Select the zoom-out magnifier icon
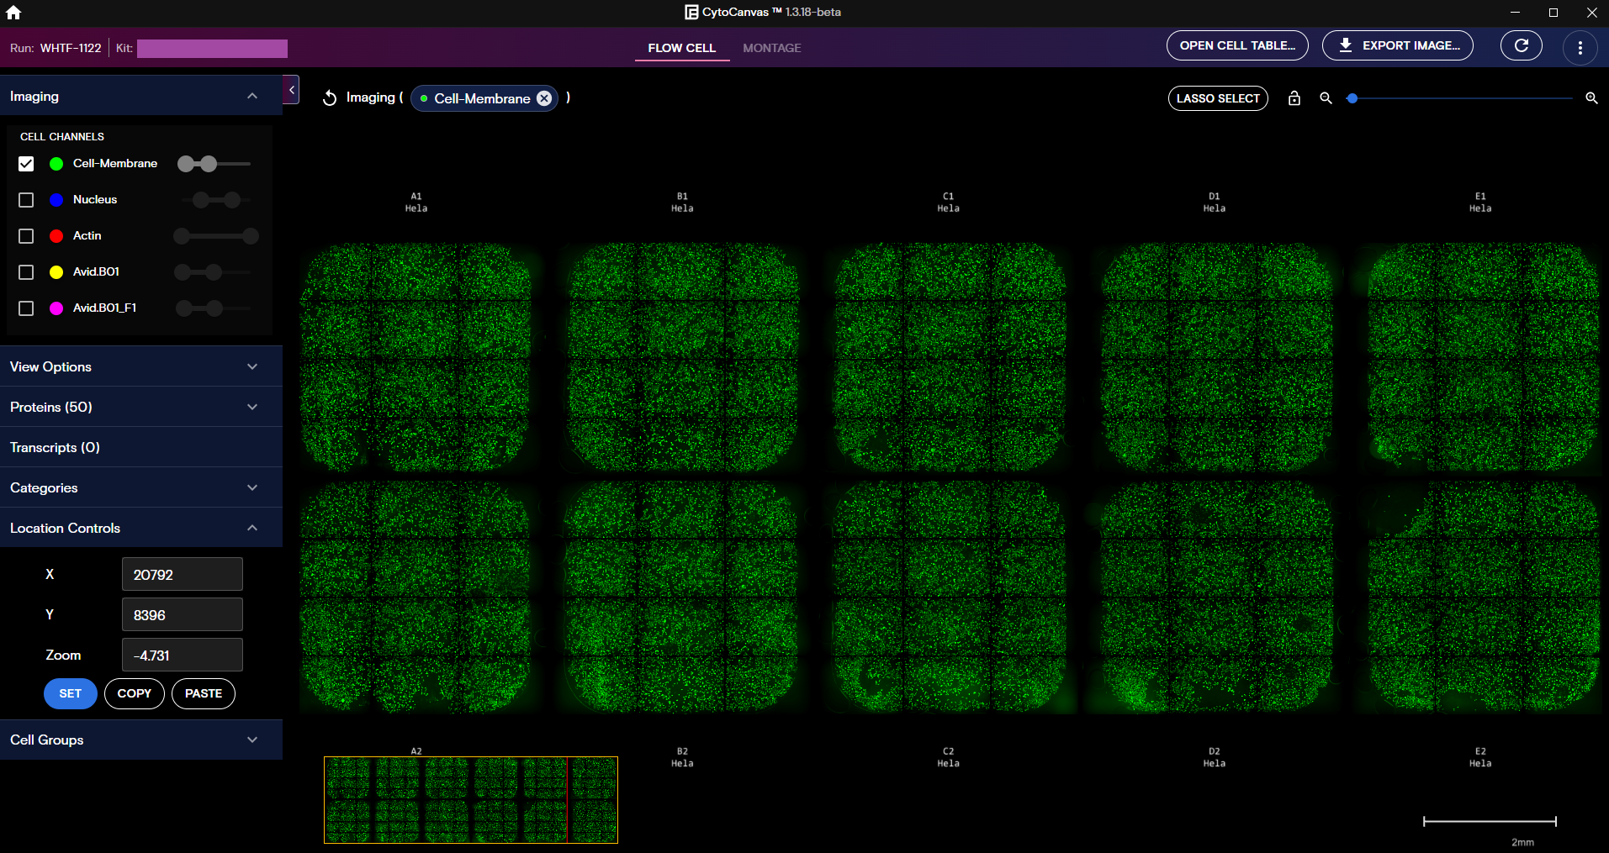The height and width of the screenshot is (853, 1609). click(1325, 98)
